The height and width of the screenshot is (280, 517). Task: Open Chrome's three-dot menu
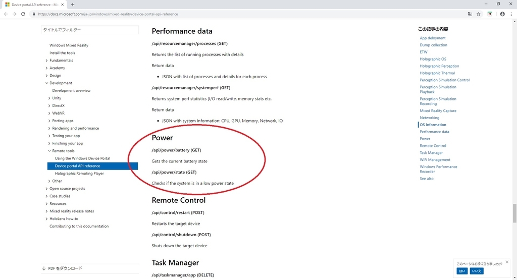[x=511, y=14]
